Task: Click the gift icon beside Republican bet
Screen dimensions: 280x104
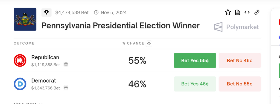Action: click(66, 64)
